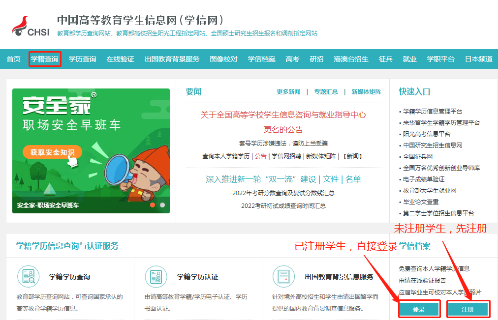Switch to the orange carousel dot
The height and width of the screenshot is (320, 498).
(x=153, y=205)
